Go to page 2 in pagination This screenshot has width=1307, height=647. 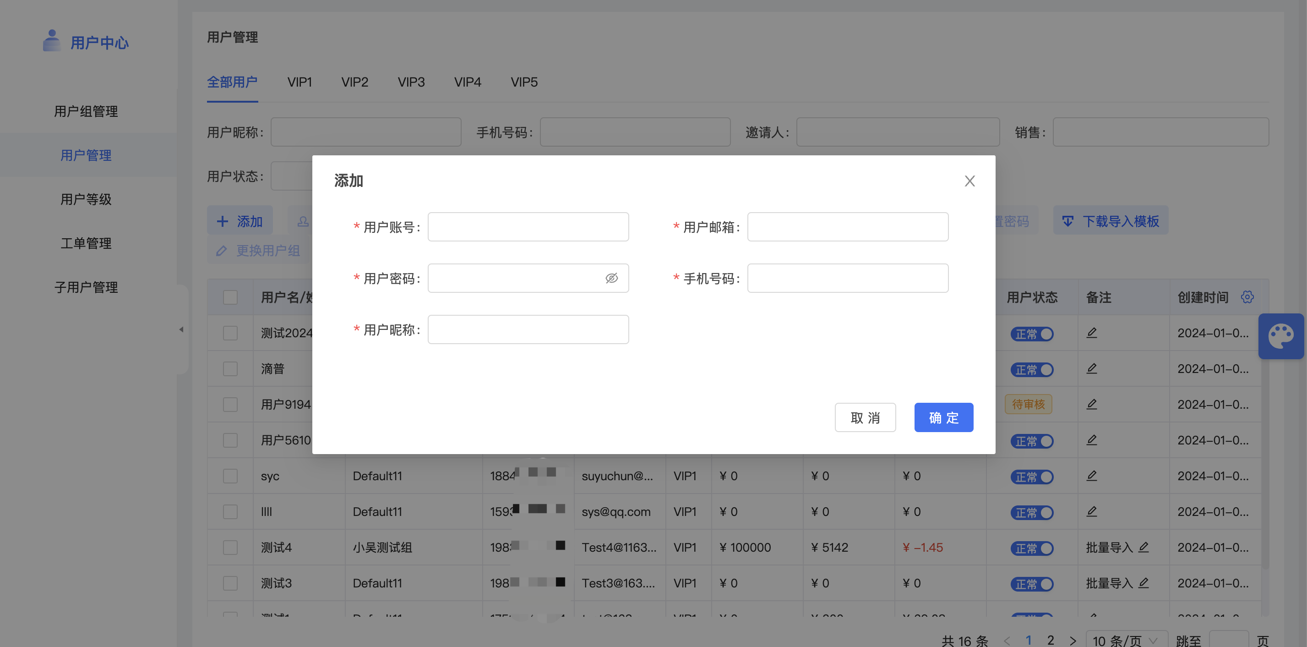(1050, 640)
